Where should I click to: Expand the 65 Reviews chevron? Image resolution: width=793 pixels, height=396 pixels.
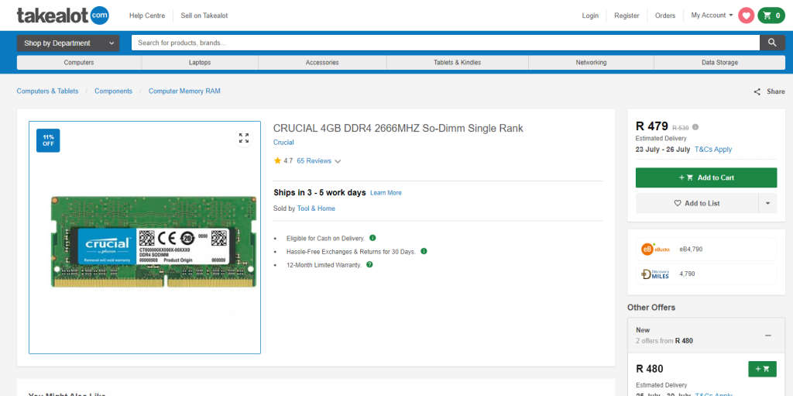click(338, 161)
